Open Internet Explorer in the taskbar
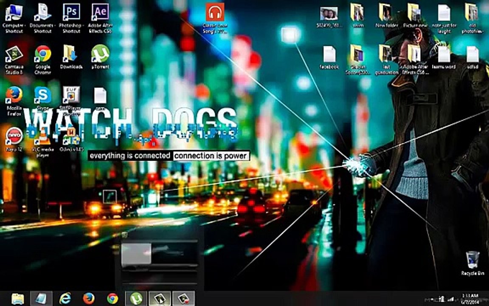489x306 pixels. click(x=65, y=298)
